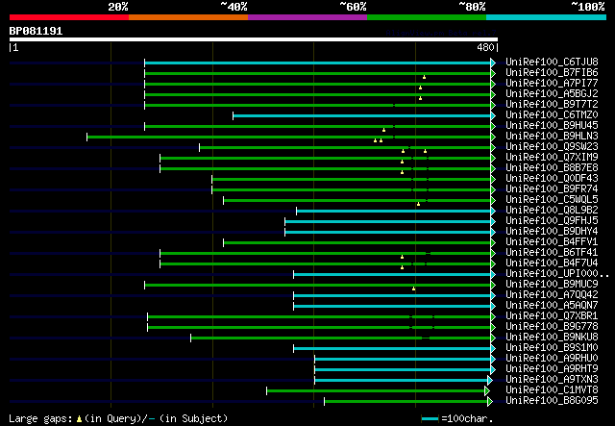Click the '=100char.' legend text
The image size is (615, 426).
point(467,418)
